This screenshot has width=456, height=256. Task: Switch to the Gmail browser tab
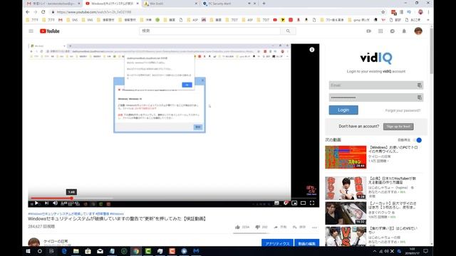[x=53, y=4]
